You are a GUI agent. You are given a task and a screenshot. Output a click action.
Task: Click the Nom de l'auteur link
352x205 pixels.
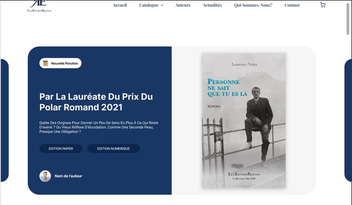pyautogui.click(x=68, y=176)
